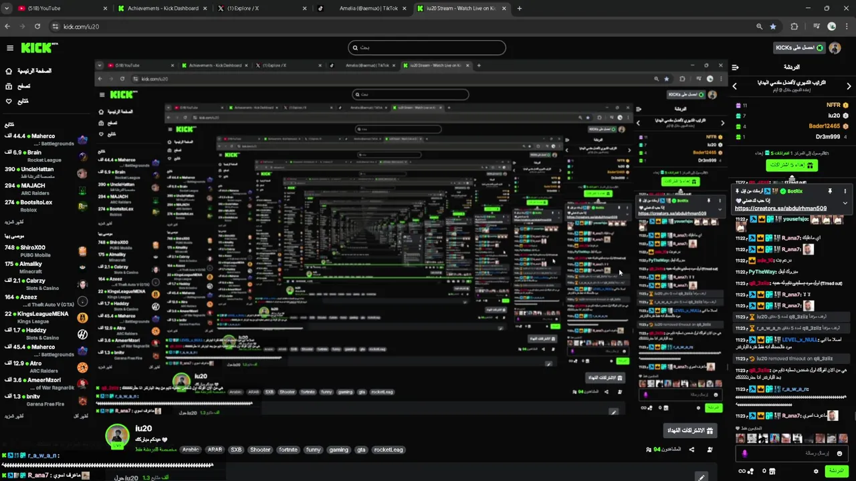The height and width of the screenshot is (481, 856).
Task: Open ShiroX00's PUBG Mobile channel
Action: point(45,251)
